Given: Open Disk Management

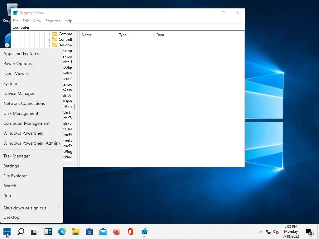Looking at the screenshot, I should click(31, 113).
